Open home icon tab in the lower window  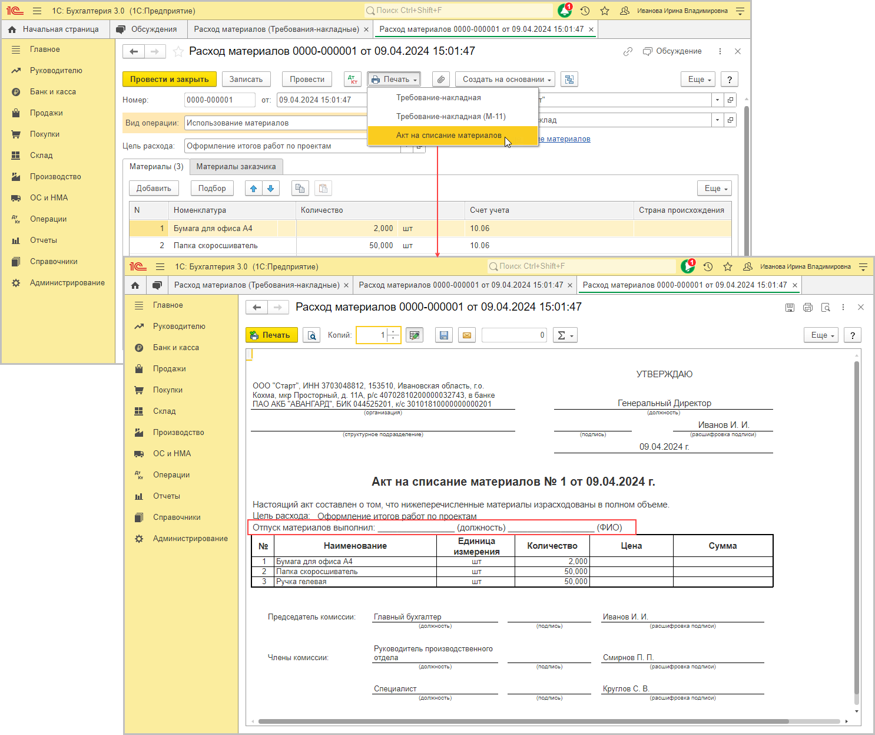pos(135,285)
